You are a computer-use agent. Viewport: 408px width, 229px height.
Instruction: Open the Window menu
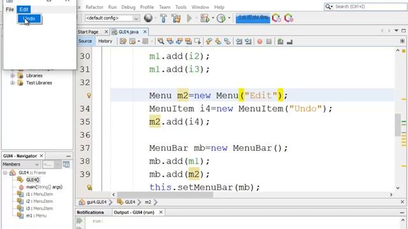pos(200,7)
